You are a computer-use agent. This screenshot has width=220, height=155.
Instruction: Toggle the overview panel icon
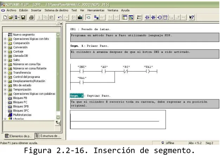(125, 18)
